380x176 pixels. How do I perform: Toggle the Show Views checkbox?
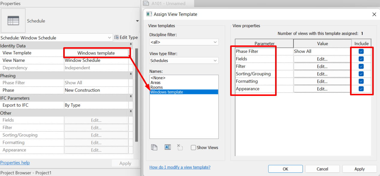(194, 148)
